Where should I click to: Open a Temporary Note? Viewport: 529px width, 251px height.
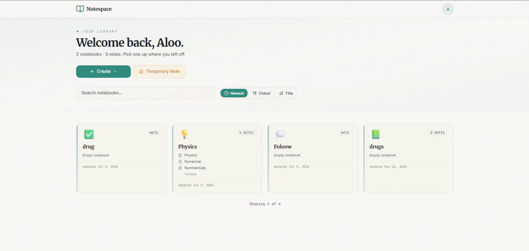(x=159, y=71)
